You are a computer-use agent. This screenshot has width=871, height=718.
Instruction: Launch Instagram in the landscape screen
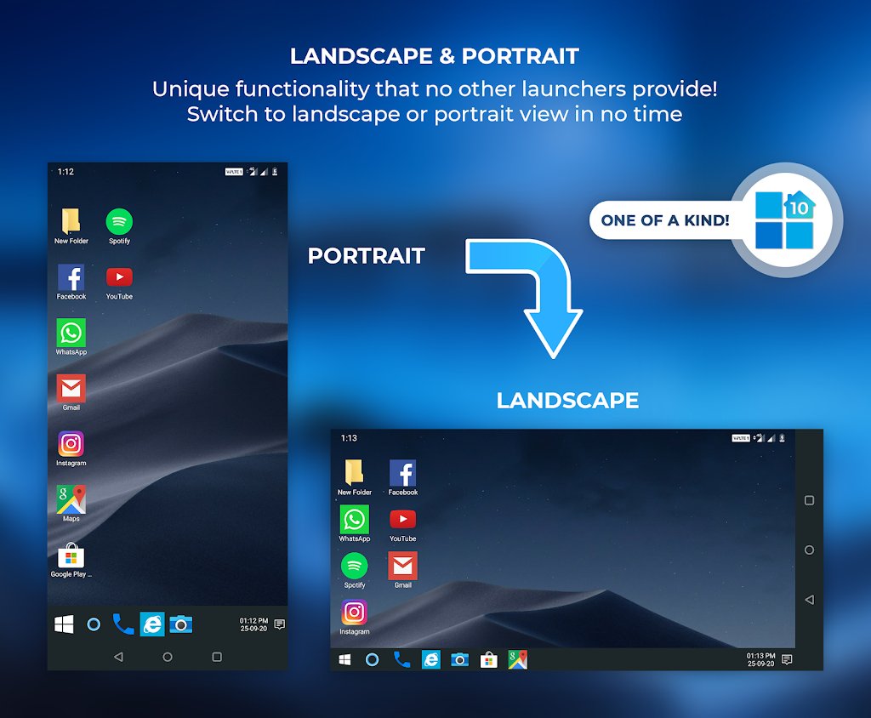[354, 613]
